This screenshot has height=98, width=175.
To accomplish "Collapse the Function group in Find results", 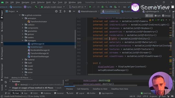I will coord(10,81).
